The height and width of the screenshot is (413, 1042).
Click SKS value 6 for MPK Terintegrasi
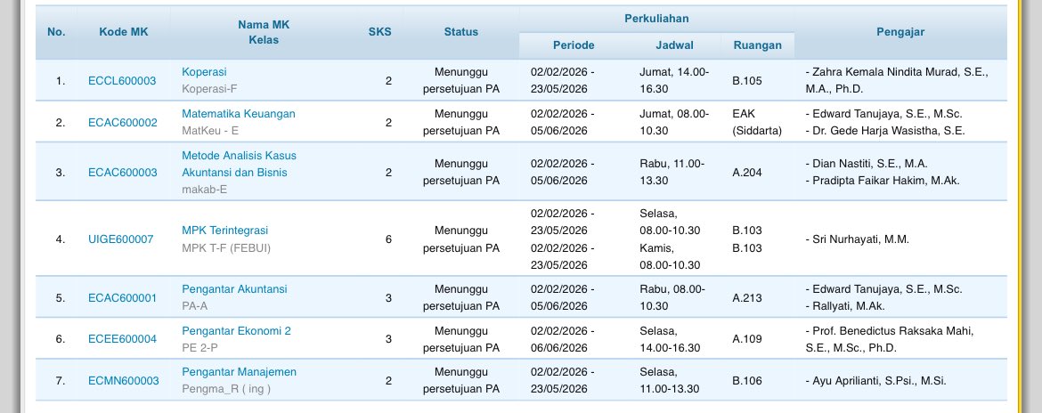389,239
